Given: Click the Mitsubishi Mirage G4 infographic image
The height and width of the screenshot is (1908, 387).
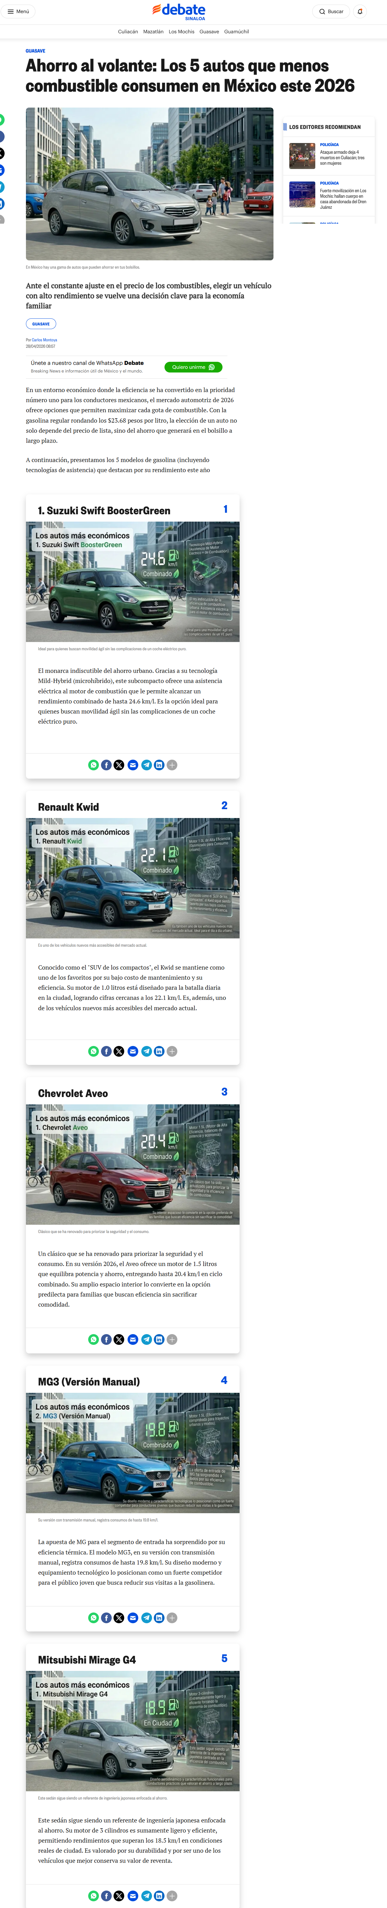Looking at the screenshot, I should [132, 1731].
